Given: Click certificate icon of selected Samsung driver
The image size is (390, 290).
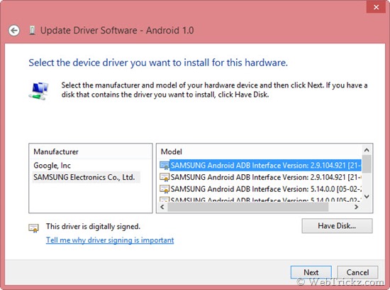Looking at the screenshot, I should click(165, 166).
